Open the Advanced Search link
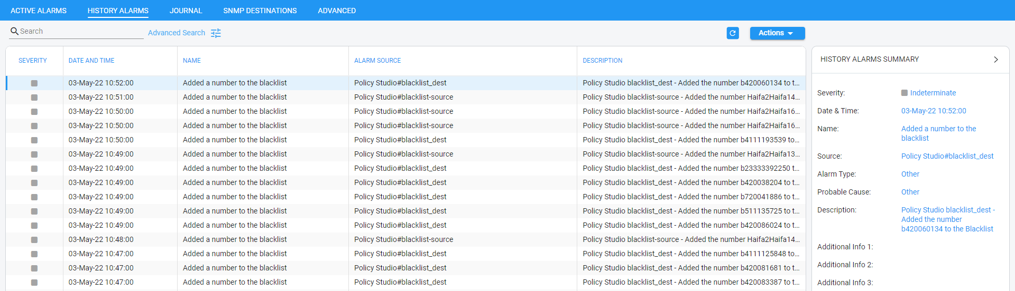This screenshot has width=1015, height=291. click(x=177, y=33)
